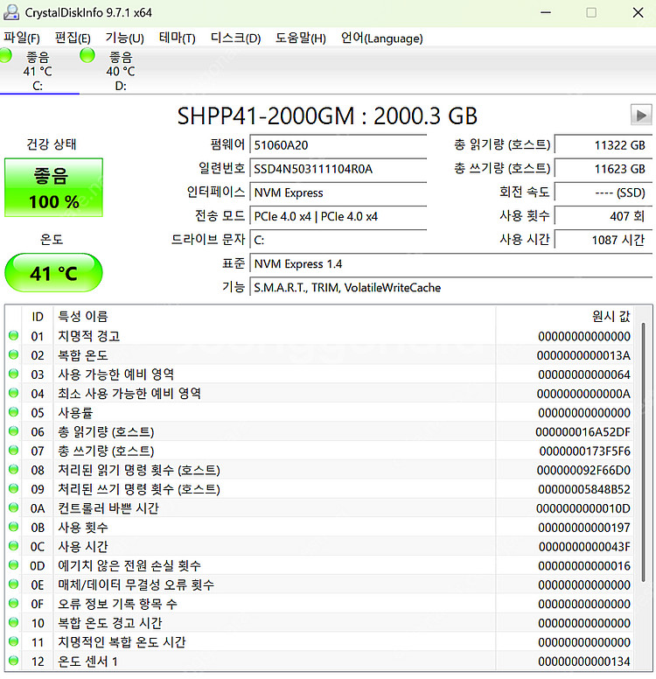Select row 09 처리된 쓰기 명령 횟수
This screenshot has height=679, width=656.
pyautogui.click(x=319, y=489)
